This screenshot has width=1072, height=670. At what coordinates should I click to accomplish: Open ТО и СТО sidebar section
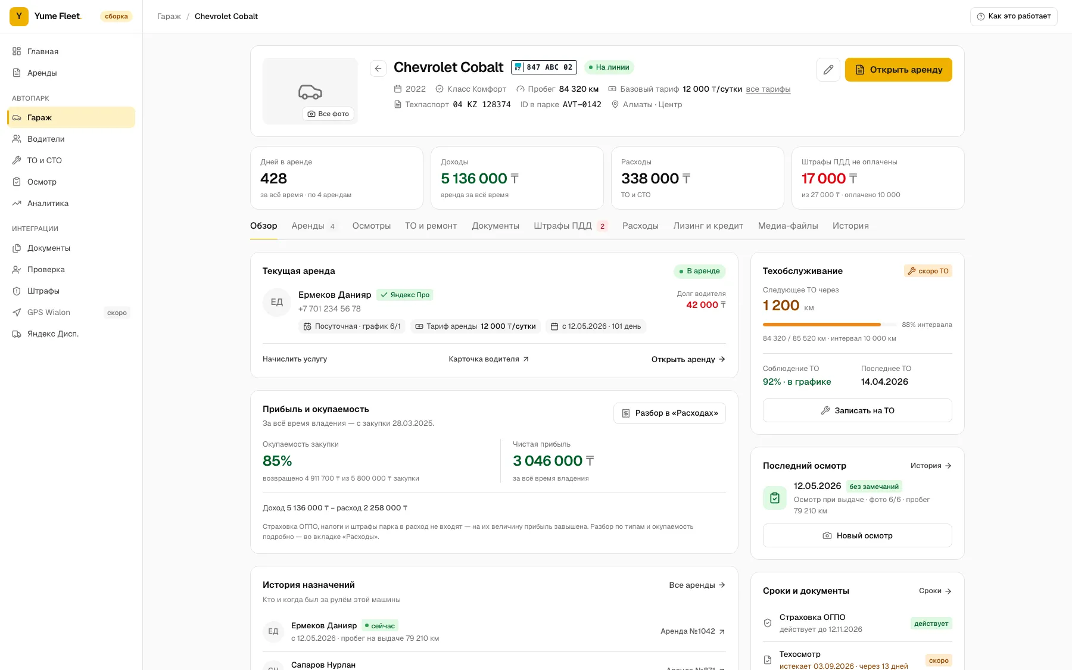(x=71, y=160)
